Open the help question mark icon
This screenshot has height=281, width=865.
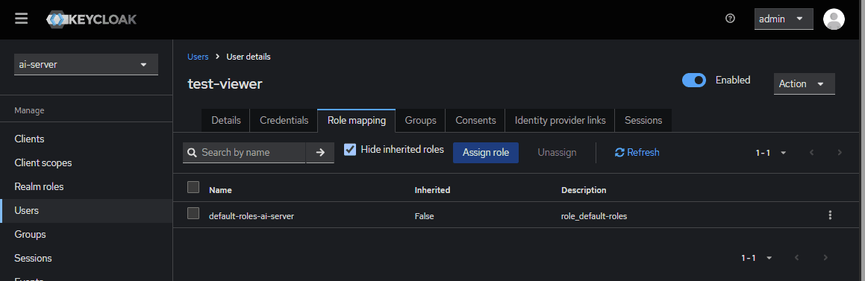pos(731,19)
